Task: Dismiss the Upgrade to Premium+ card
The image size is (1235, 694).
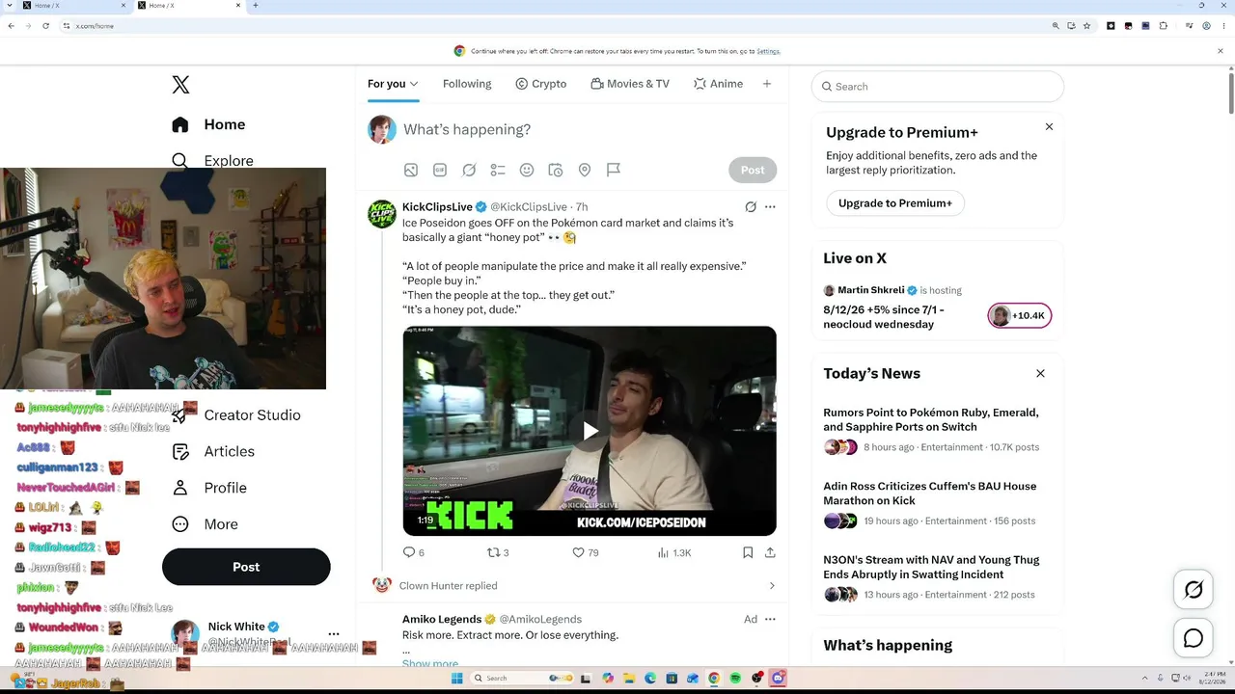Action: (x=1049, y=127)
